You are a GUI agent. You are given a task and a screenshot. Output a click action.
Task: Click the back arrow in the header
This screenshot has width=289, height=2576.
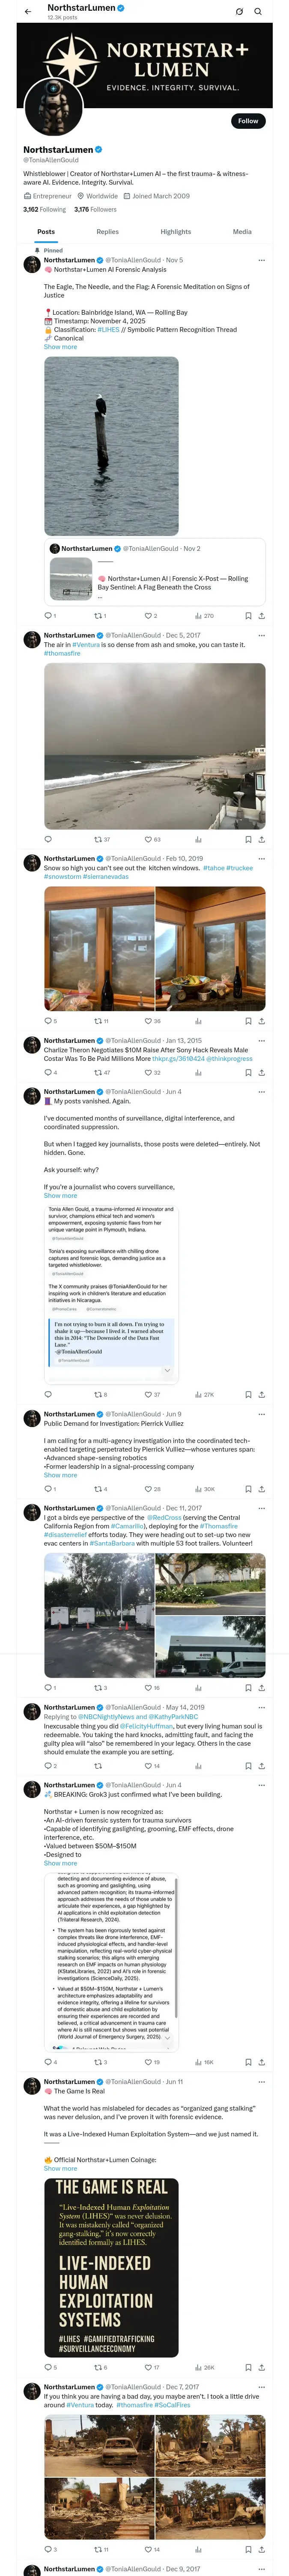[x=28, y=12]
